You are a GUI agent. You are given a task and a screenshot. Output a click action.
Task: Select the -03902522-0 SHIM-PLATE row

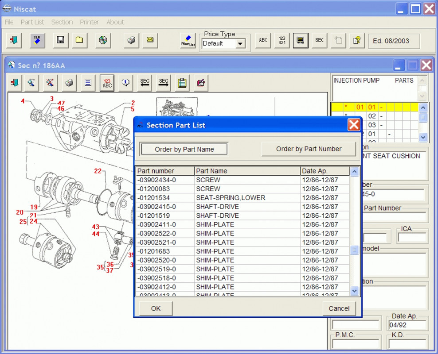242,233
